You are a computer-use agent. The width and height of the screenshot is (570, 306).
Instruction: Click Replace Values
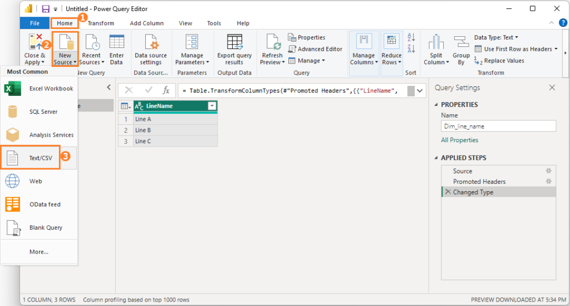point(499,61)
